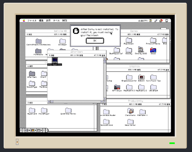Click the Games window title bar
192x152 pixels.
[x=145, y=31]
